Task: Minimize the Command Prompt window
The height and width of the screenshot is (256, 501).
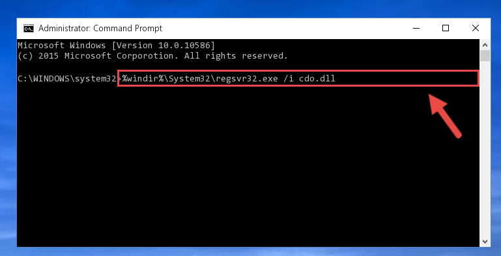Action: coord(416,28)
